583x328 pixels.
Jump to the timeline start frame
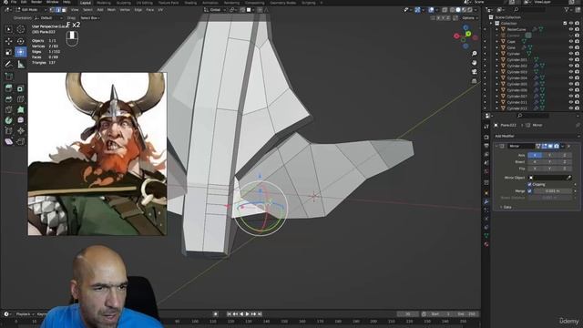[229, 314]
